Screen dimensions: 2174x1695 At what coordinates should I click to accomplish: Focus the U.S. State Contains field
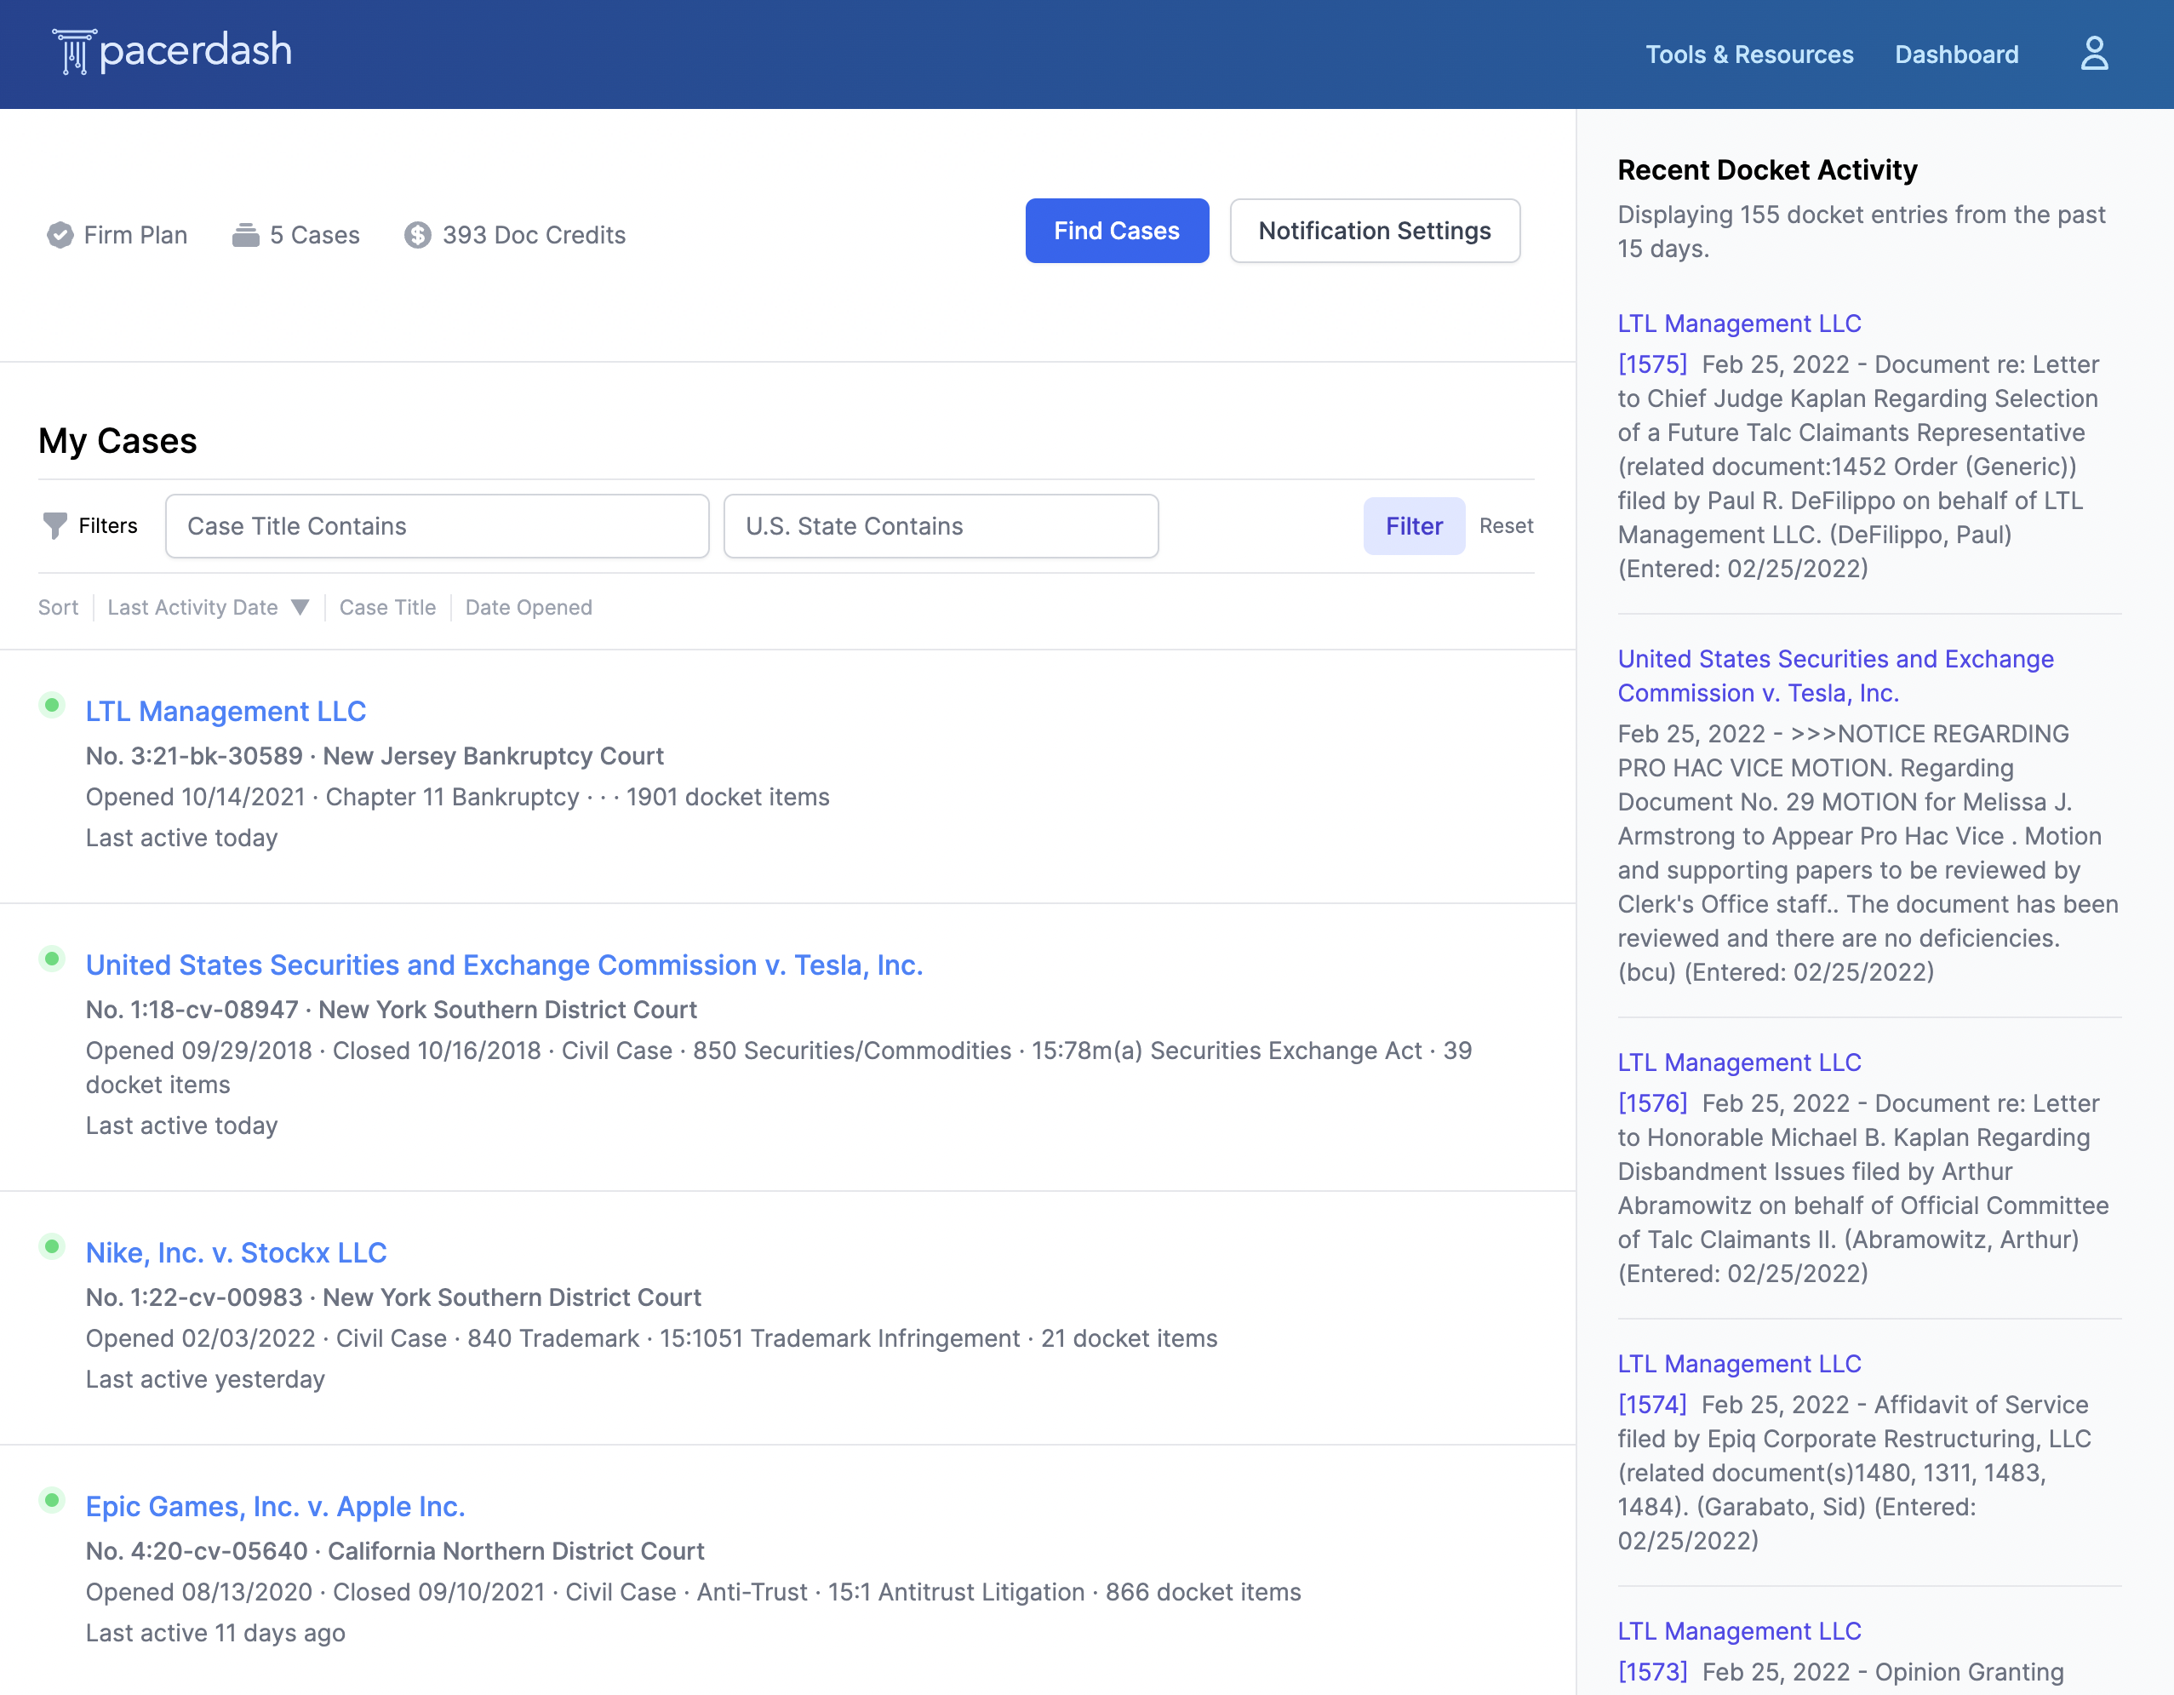[x=941, y=525]
